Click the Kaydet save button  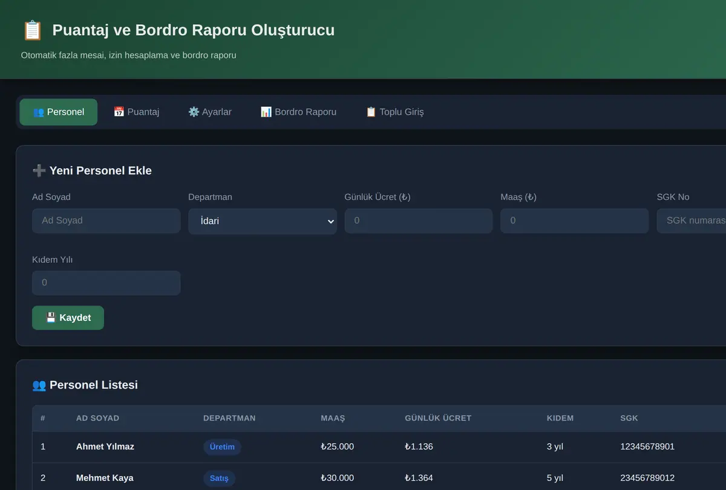coord(68,318)
